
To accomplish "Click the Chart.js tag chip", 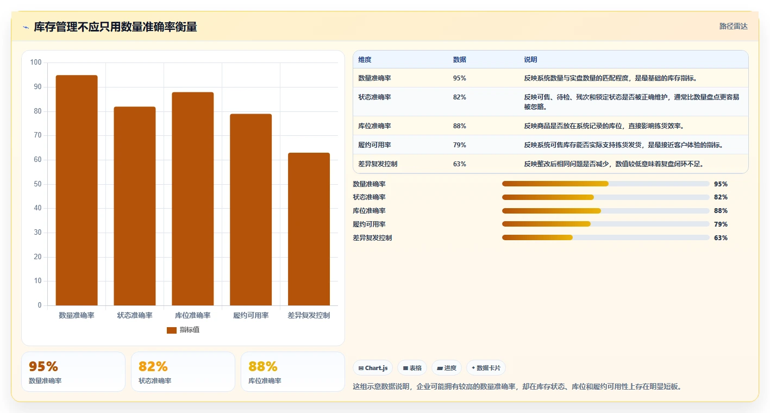I will pyautogui.click(x=373, y=368).
